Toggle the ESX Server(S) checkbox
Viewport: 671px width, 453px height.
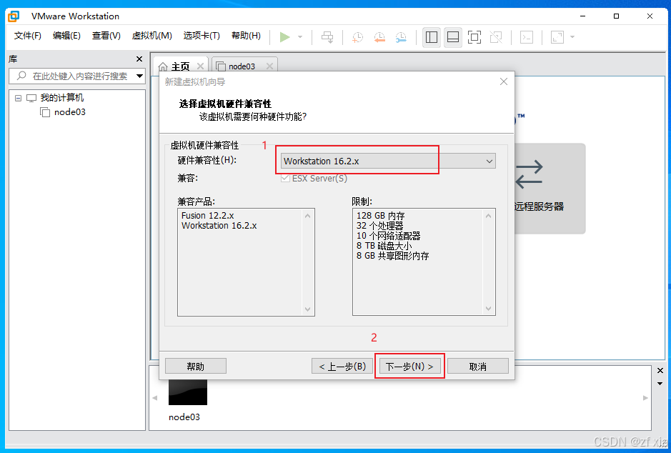pyautogui.click(x=285, y=179)
